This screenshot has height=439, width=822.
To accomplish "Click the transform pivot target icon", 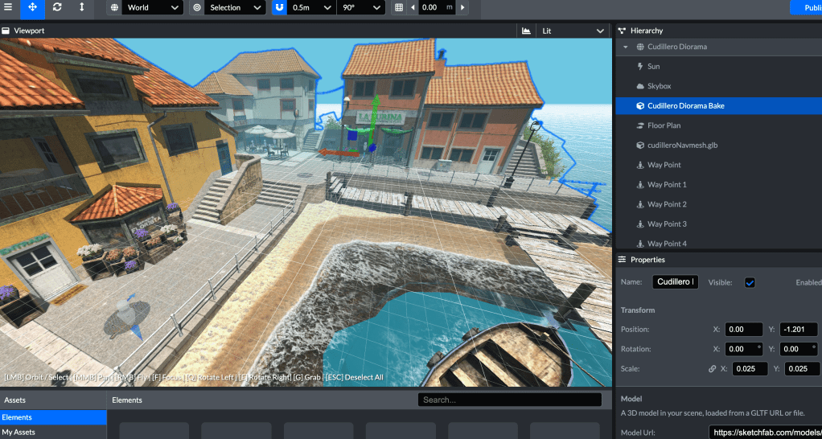I will 198,7.
